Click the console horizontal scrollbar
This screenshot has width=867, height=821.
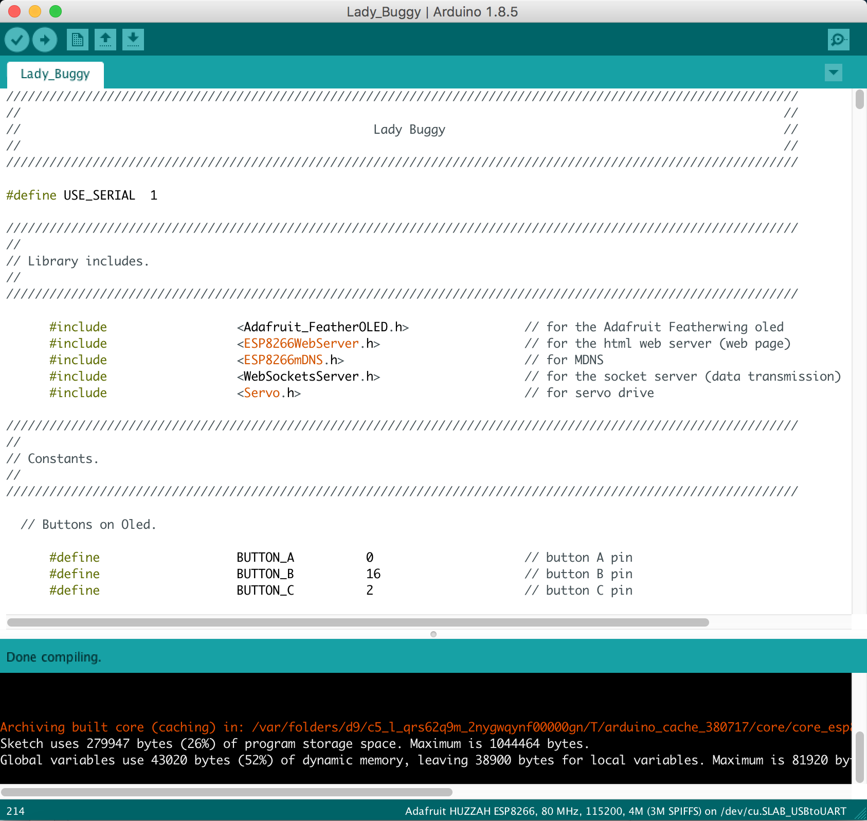(x=226, y=792)
